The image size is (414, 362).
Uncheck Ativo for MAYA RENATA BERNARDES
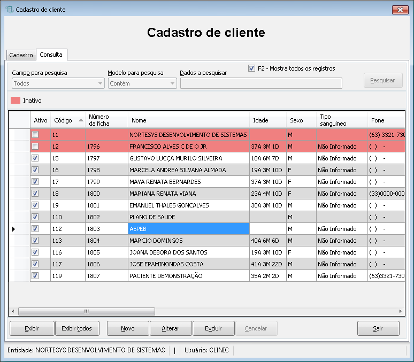point(35,182)
